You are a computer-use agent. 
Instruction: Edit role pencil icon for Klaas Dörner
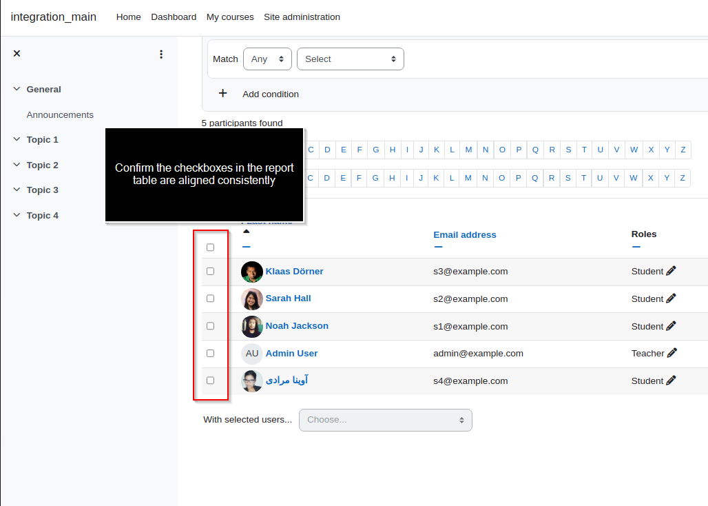click(671, 271)
